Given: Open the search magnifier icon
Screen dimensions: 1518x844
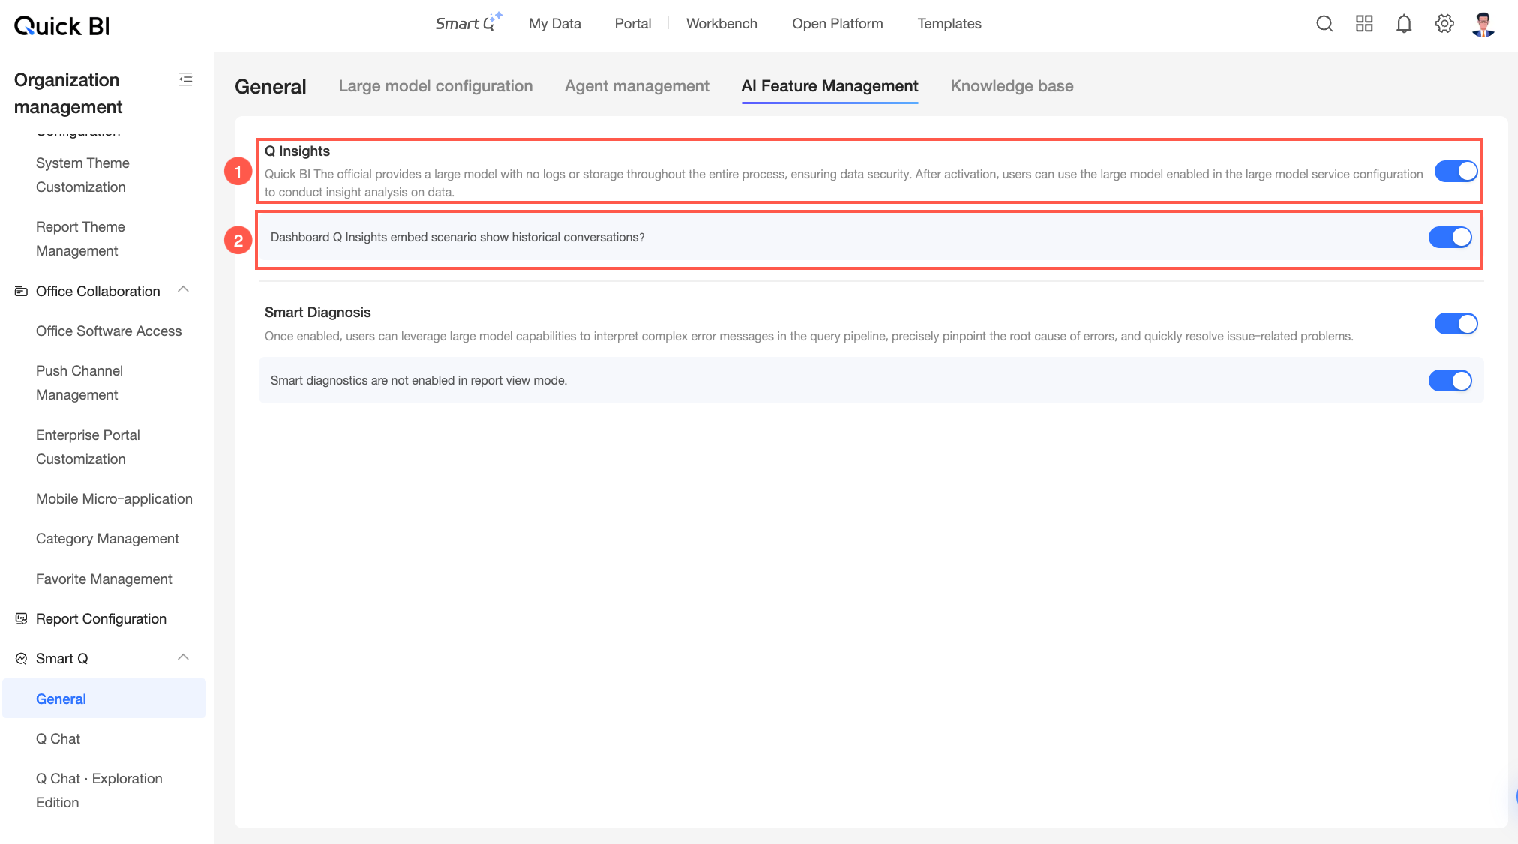Looking at the screenshot, I should (1324, 24).
